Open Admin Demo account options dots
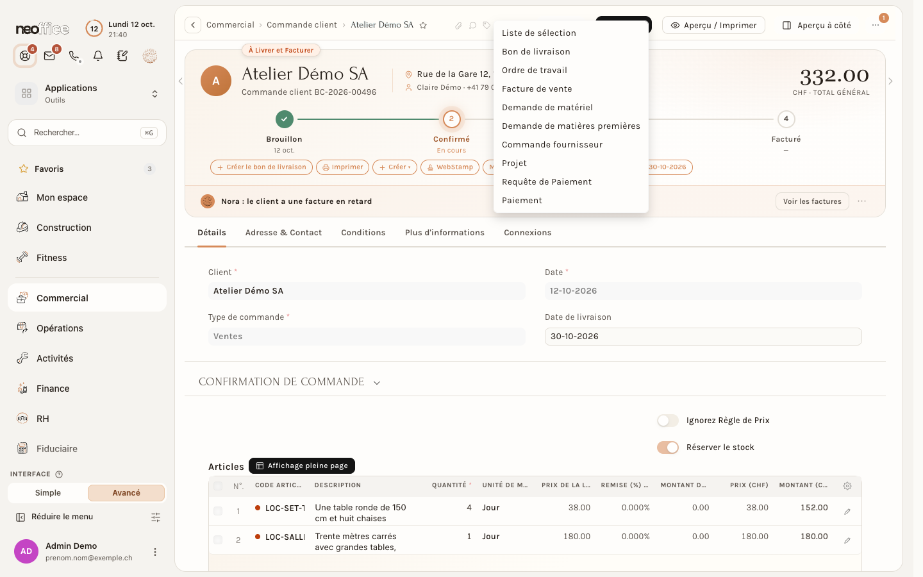Viewport: 923px width, 577px height. 154,552
